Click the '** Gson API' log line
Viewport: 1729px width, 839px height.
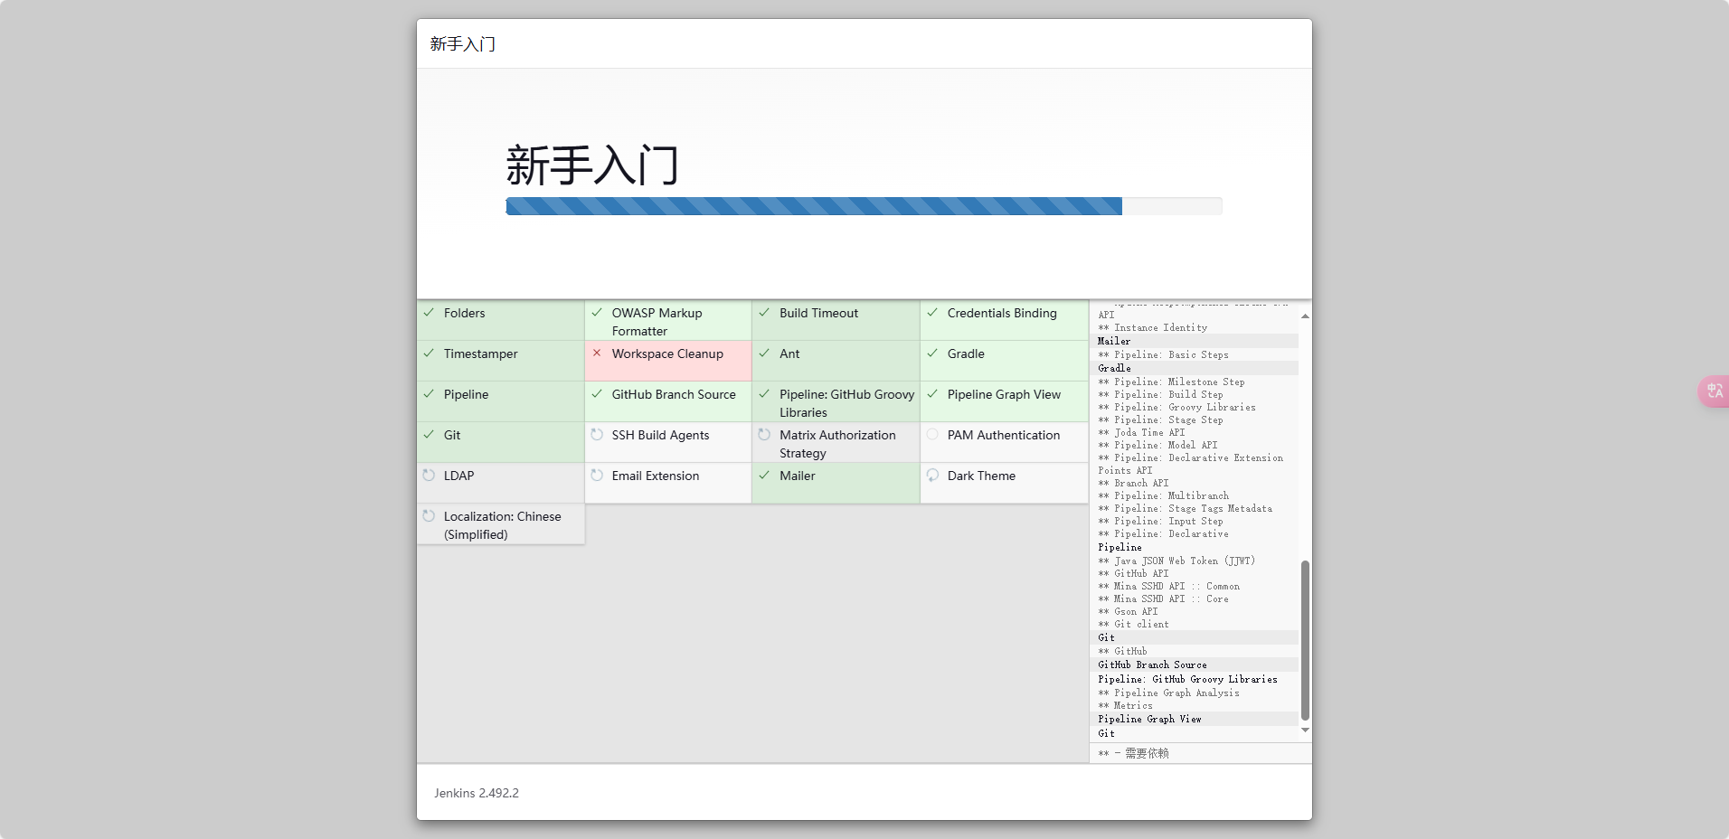pyautogui.click(x=1128, y=612)
